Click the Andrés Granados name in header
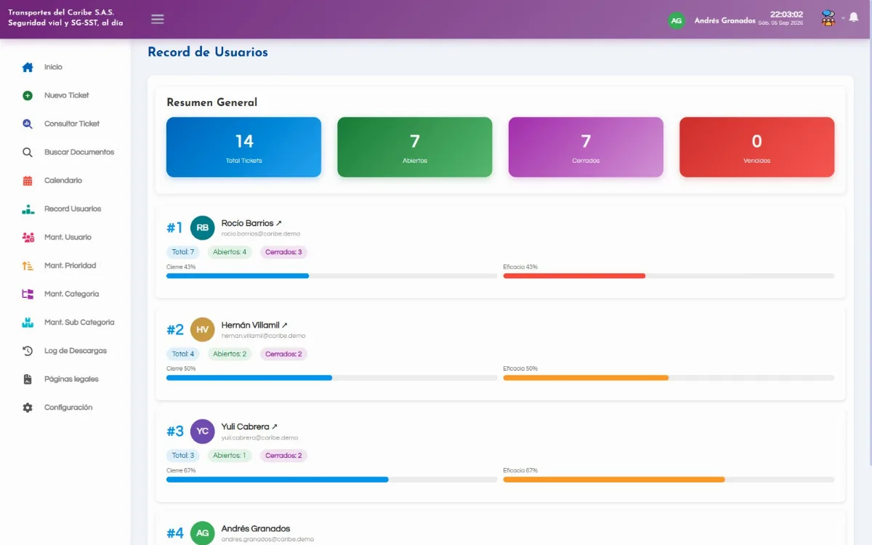 724,20
